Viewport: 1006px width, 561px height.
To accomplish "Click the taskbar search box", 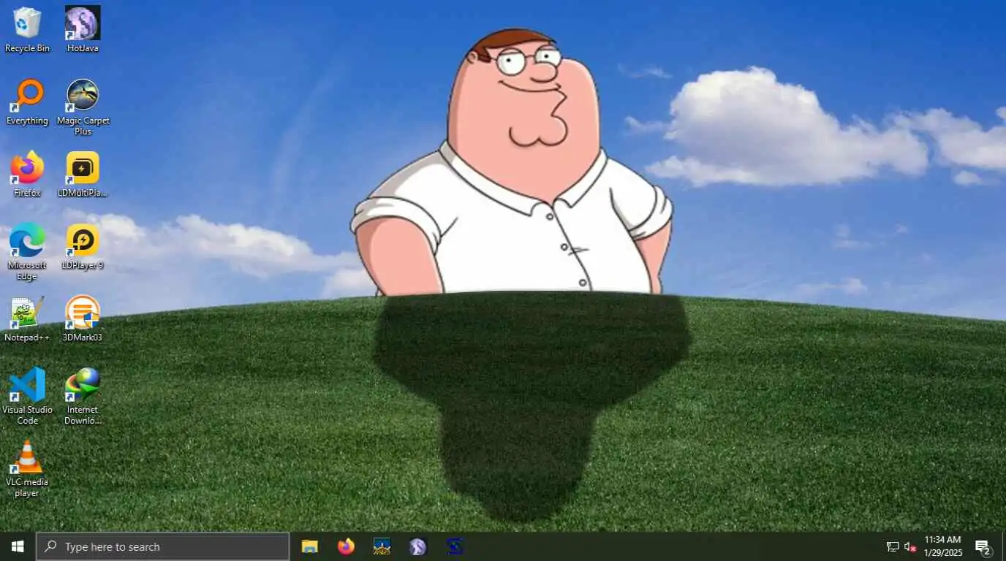I will (162, 546).
